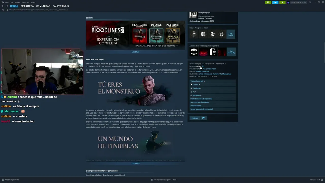
Task: Click the ornate star achievement icon
Action: [203, 34]
